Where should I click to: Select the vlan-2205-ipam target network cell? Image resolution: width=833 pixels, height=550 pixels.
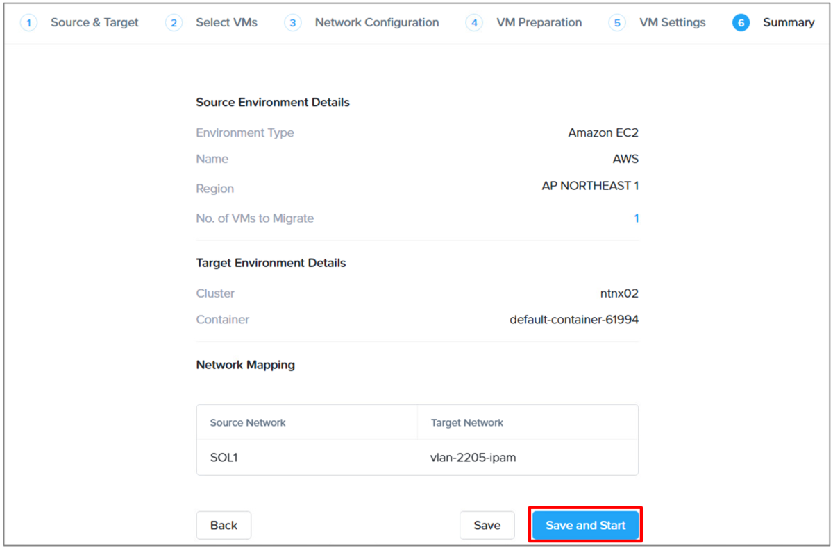click(473, 458)
